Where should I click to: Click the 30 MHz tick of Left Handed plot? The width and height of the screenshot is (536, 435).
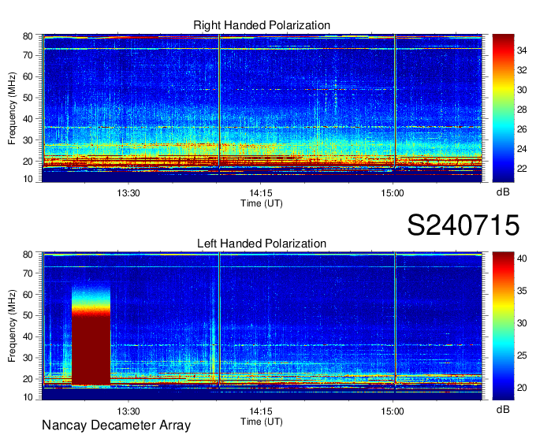tap(28, 358)
